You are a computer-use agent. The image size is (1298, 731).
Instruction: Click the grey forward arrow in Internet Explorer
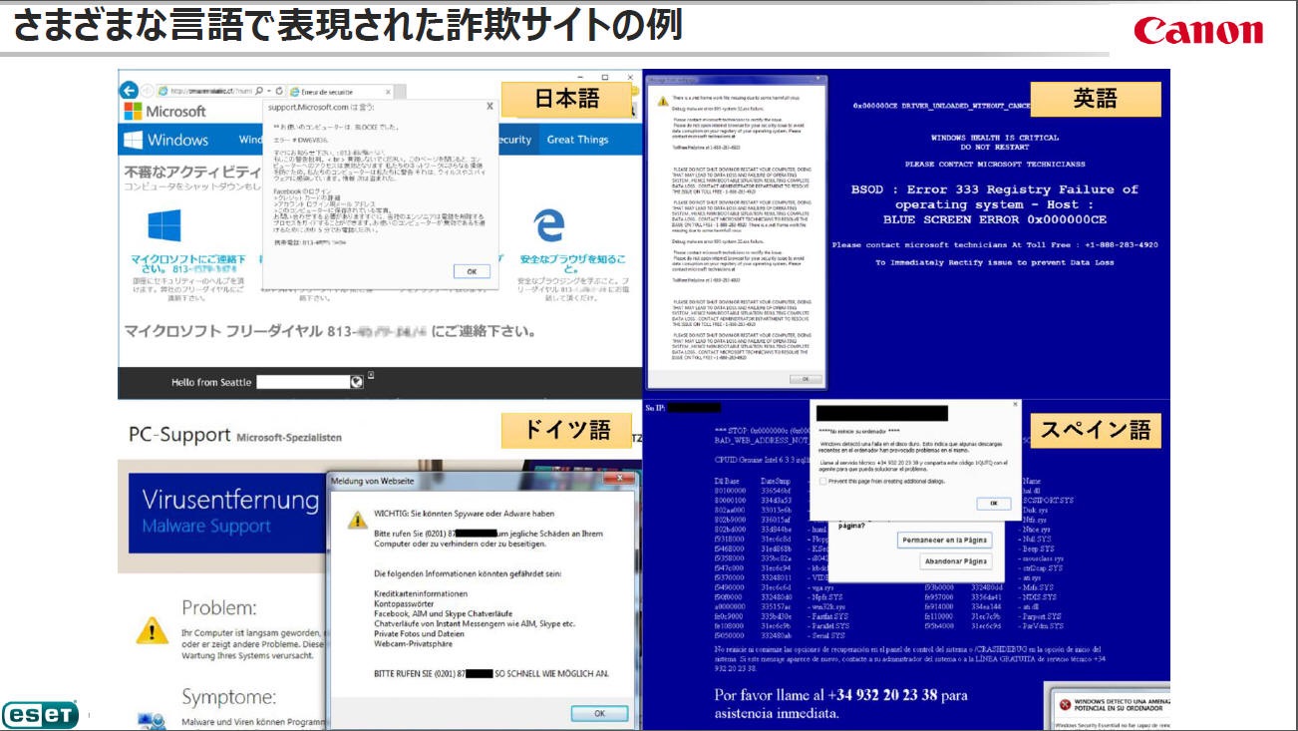point(148,90)
